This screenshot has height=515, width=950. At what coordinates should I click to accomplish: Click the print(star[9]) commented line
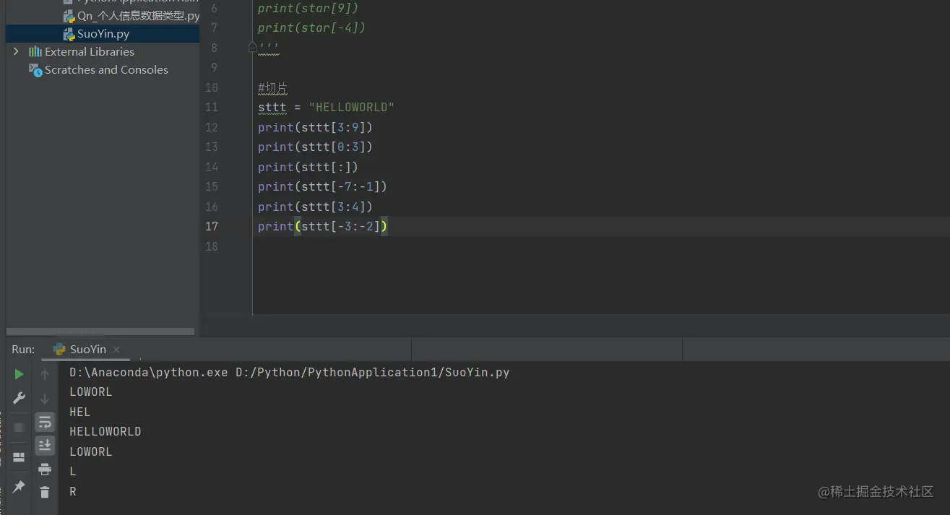click(x=308, y=9)
